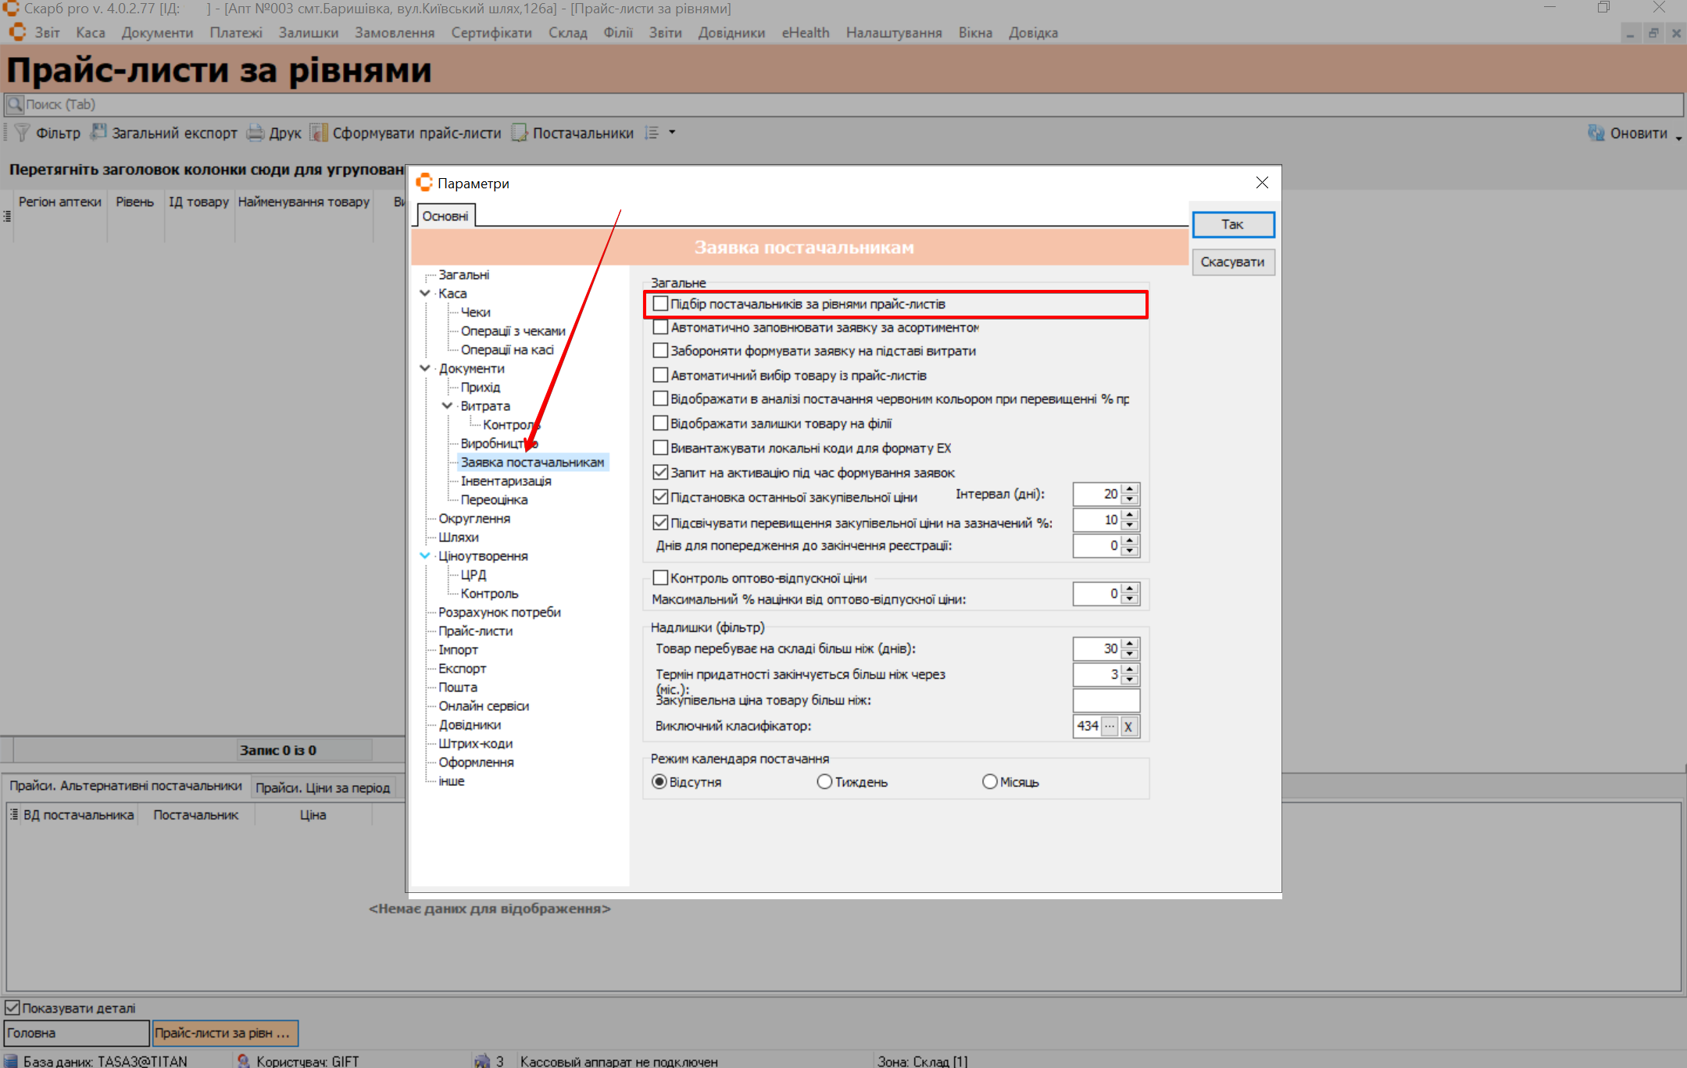Click the search magnifier icon
Viewport: 1687px width, 1068px height.
coord(15,104)
